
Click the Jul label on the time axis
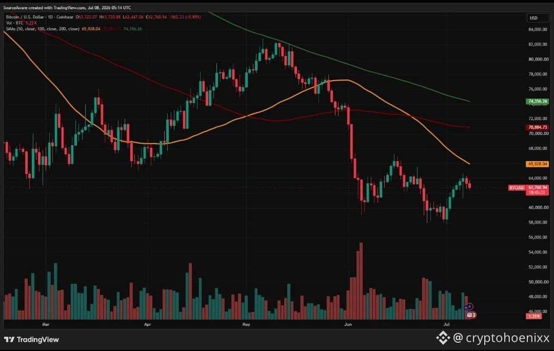pos(447,324)
